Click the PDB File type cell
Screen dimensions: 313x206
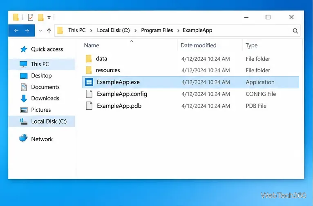coord(256,106)
